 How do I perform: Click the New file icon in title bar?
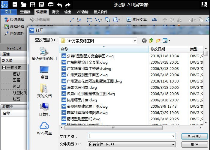(15, 5)
